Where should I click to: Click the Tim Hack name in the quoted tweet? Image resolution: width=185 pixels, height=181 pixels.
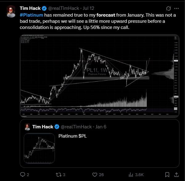click(43, 127)
